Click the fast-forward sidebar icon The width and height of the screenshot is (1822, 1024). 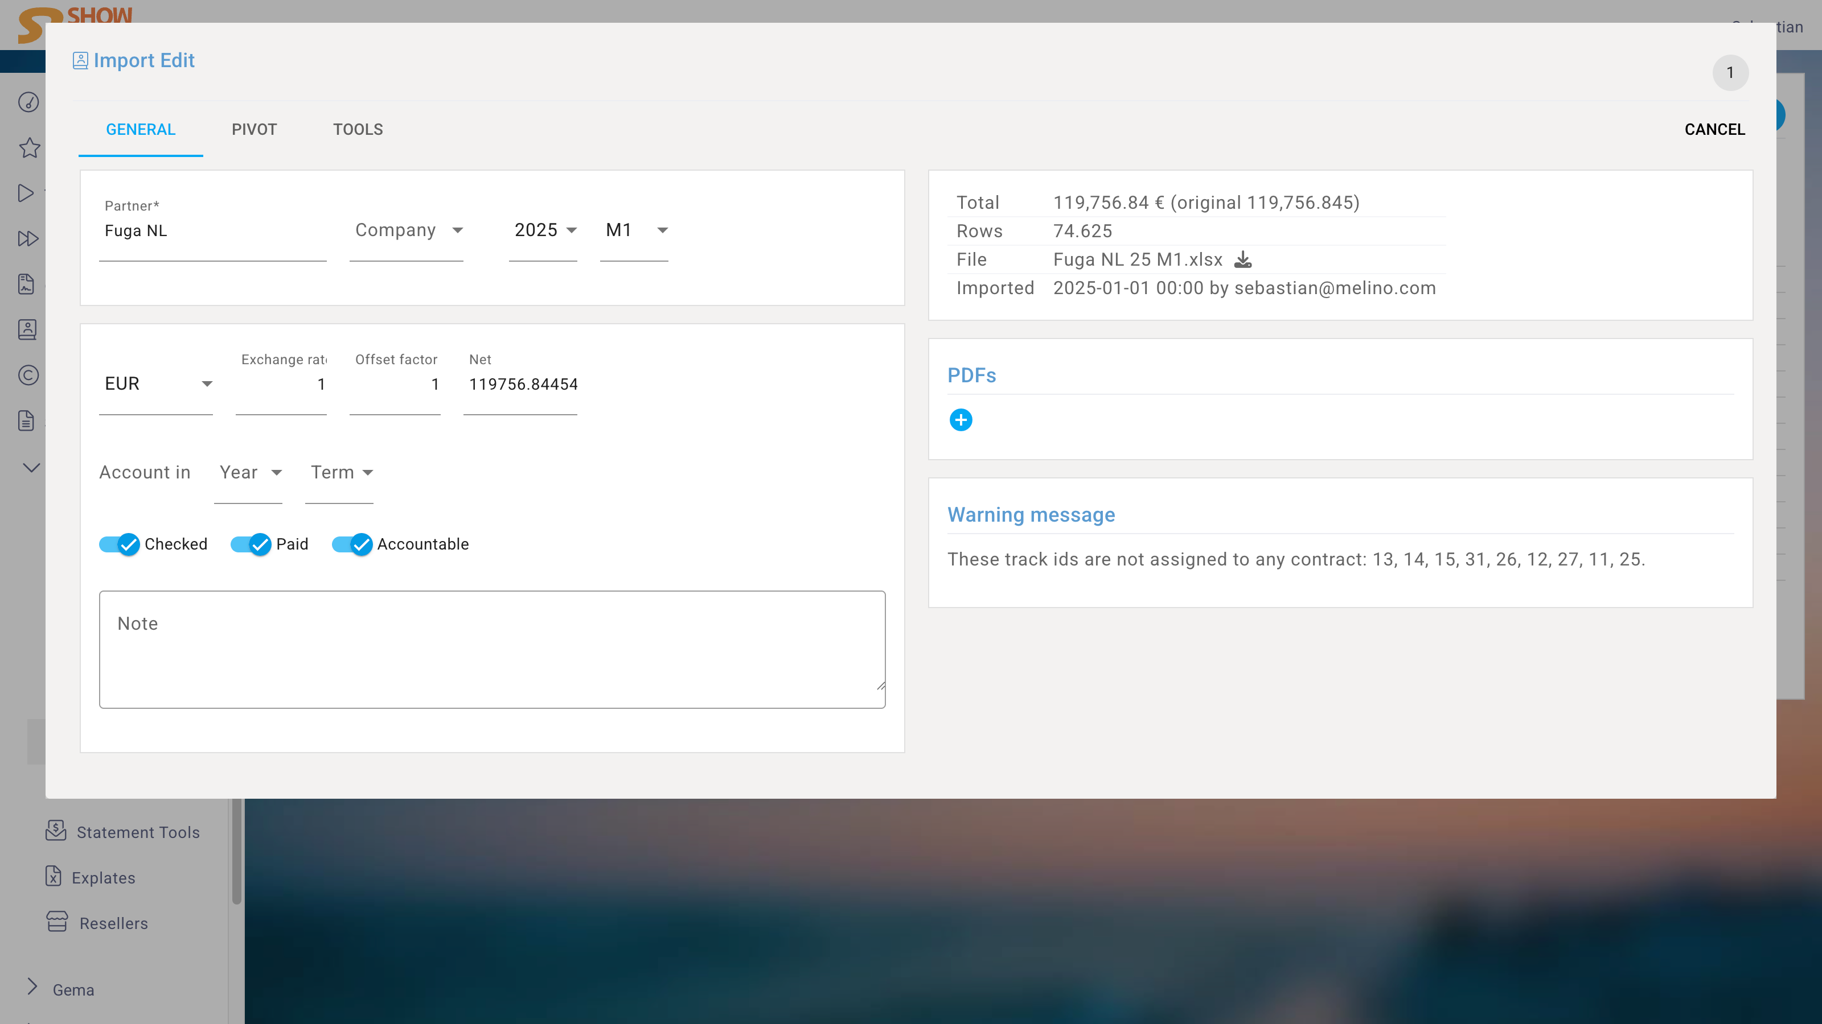[27, 239]
